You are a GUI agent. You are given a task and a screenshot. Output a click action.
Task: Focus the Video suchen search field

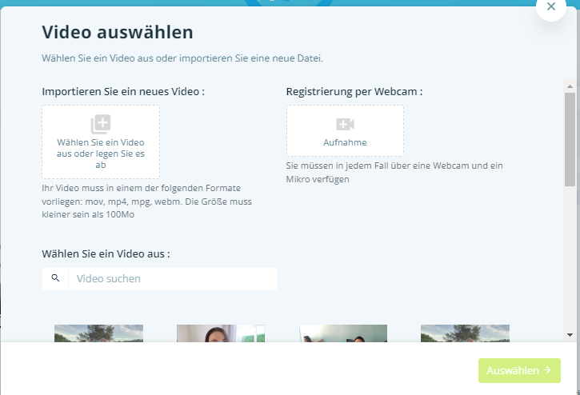tap(172, 279)
